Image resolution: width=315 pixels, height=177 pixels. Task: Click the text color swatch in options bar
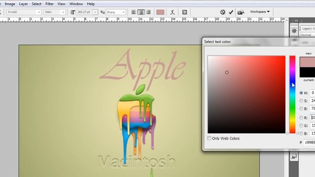pyautogui.click(x=160, y=12)
